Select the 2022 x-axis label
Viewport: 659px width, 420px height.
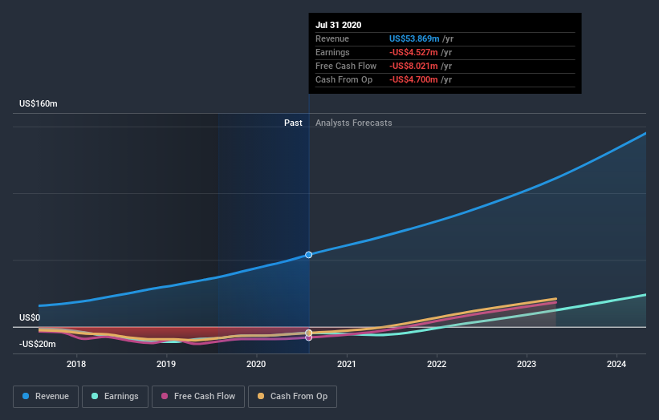pos(436,364)
